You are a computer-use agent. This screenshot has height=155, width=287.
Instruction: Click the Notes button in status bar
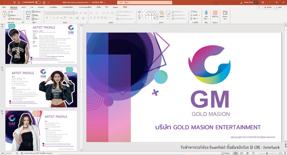[225, 153]
